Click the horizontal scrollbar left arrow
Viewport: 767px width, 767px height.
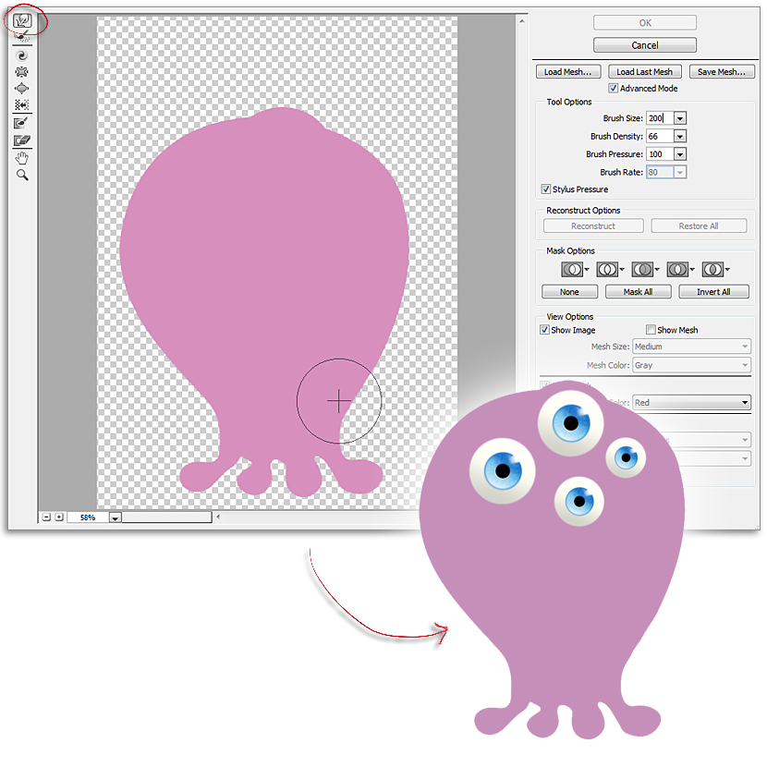click(218, 517)
